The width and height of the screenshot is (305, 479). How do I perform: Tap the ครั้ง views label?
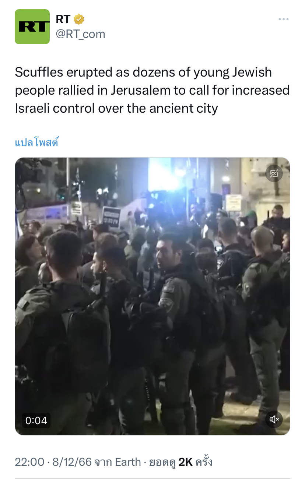(204, 462)
